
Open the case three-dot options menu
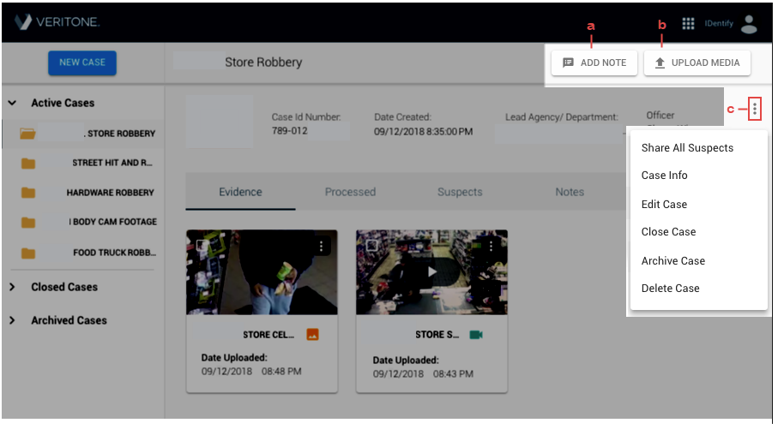755,109
